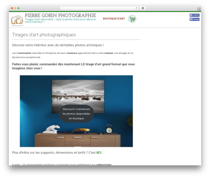
Task: Click the browser address bar
Action: [x=99, y=8]
